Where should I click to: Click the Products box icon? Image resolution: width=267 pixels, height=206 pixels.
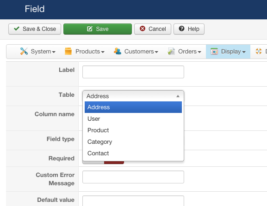point(68,51)
